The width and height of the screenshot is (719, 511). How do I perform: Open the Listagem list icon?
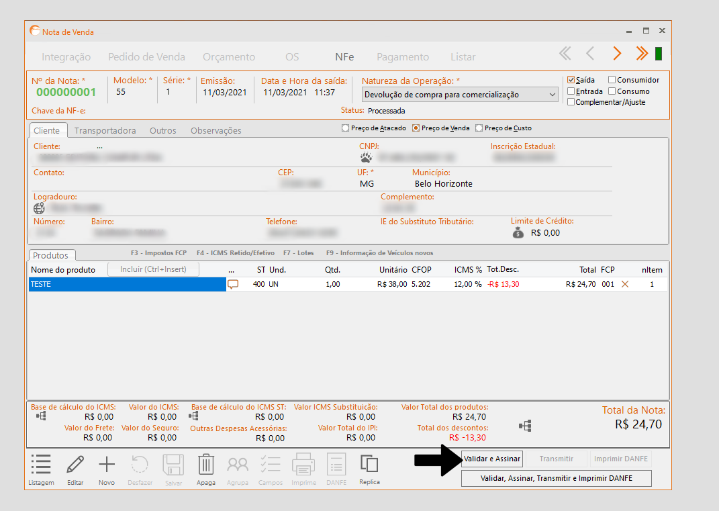(41, 465)
